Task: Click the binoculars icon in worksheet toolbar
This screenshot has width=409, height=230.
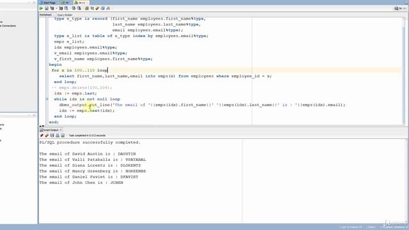Action: pyautogui.click(x=108, y=8)
